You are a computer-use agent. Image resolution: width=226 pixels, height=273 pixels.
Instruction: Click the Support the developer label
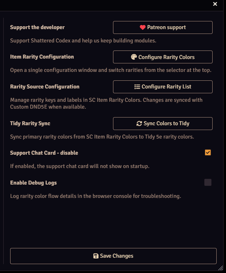pos(37,27)
